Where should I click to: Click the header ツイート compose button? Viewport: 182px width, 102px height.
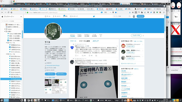[140, 16]
